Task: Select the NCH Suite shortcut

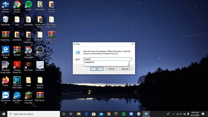Action: [x=28, y=66]
